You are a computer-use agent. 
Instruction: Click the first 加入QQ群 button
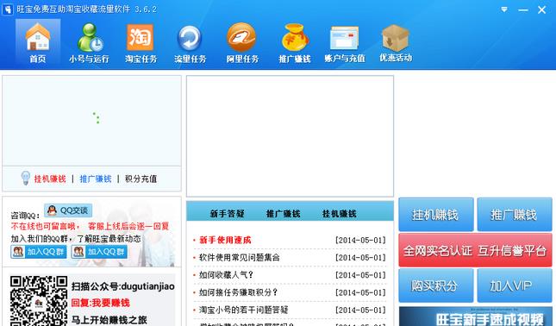pyautogui.click(x=38, y=252)
